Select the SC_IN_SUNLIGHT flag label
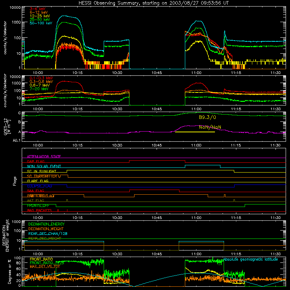 point(42,171)
